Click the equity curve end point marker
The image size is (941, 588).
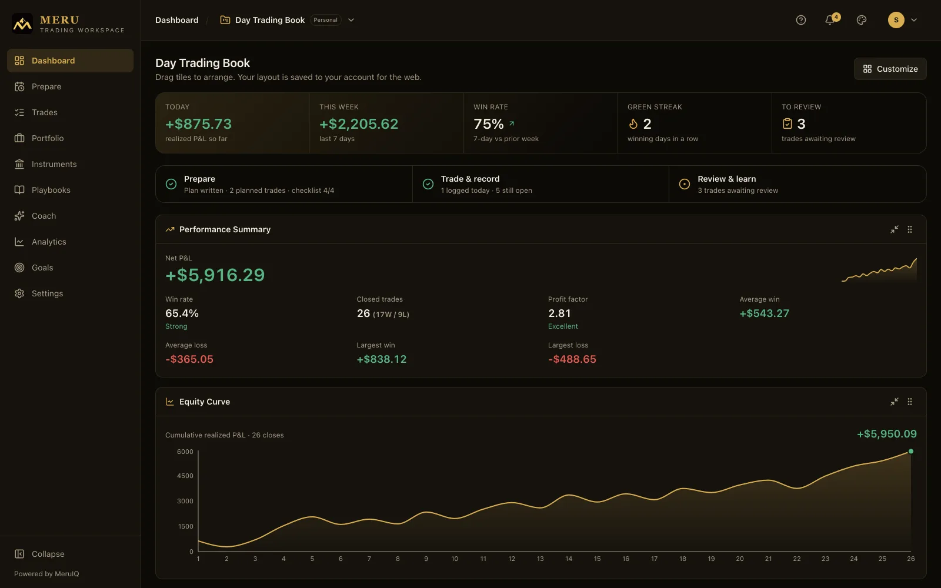click(911, 452)
